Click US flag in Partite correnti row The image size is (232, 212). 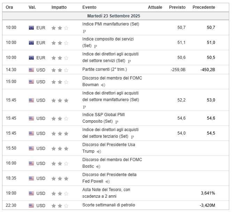[x=31, y=70]
